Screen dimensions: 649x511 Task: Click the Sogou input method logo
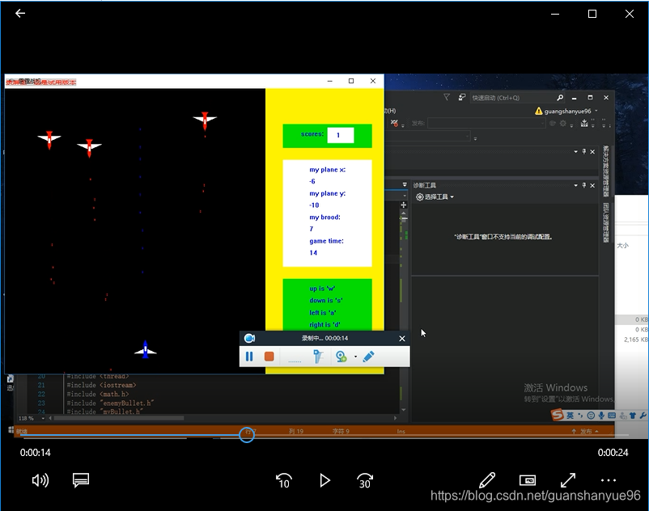pyautogui.click(x=558, y=415)
